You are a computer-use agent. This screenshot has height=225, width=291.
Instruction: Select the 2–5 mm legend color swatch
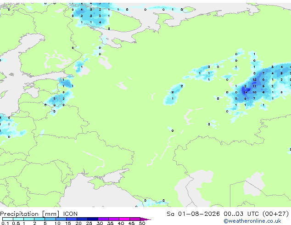[x=39, y=219]
